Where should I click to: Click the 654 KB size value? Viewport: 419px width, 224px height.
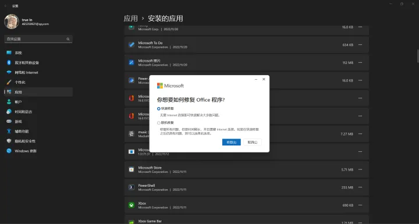point(348,45)
